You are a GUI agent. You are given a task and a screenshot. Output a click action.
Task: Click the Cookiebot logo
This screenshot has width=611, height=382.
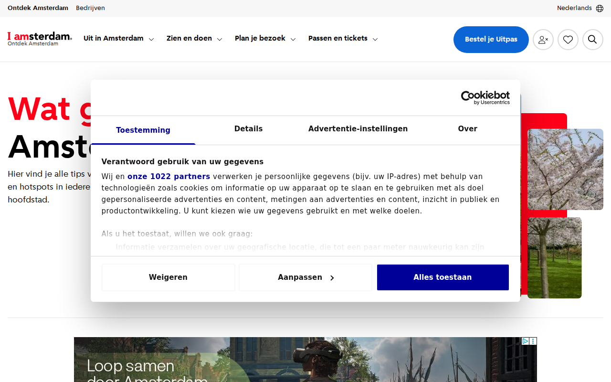click(x=485, y=97)
